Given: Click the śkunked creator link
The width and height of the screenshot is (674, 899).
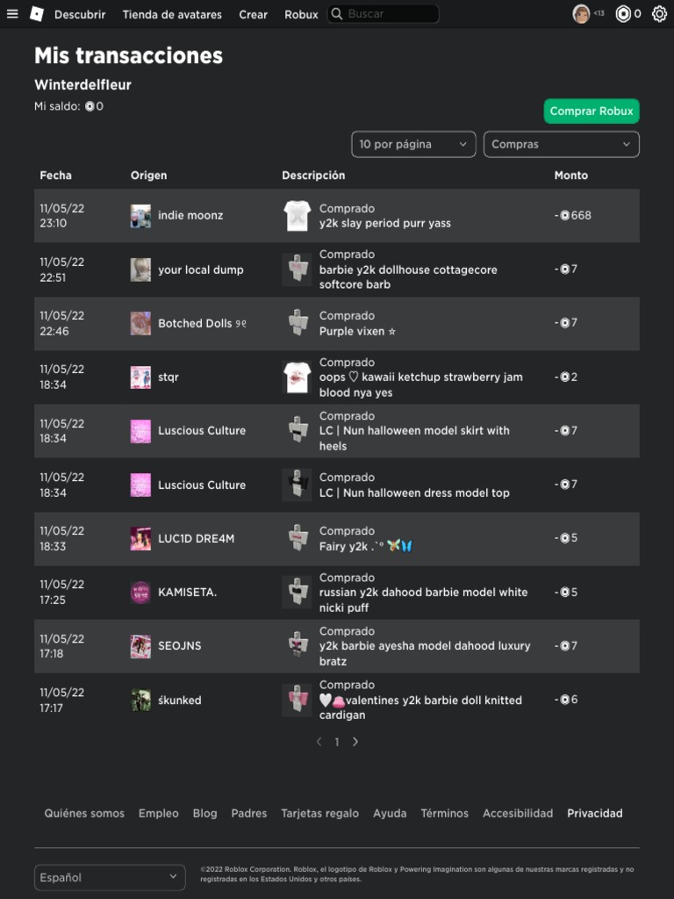Looking at the screenshot, I should [179, 700].
